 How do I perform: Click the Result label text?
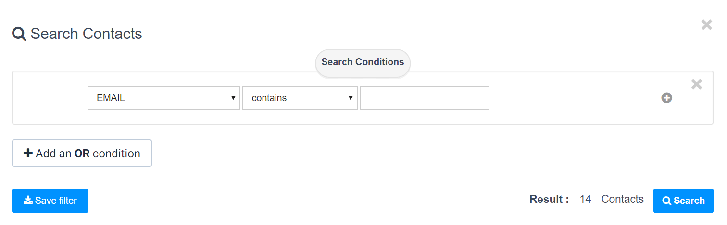tap(549, 199)
